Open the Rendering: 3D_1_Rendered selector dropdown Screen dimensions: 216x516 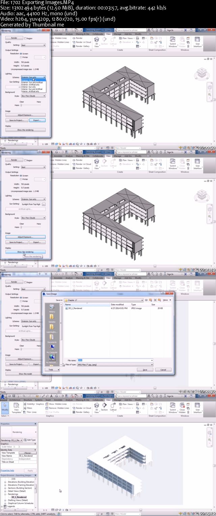12,440
